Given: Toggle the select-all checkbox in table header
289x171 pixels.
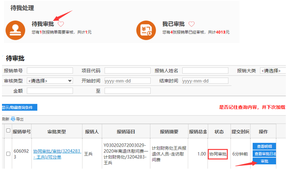Looking at the screenshot, I should click(x=8, y=131).
